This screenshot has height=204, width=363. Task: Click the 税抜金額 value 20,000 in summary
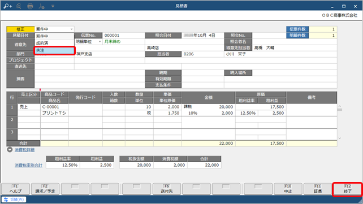136,165
